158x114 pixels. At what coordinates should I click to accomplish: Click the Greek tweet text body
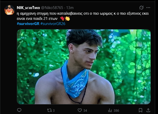pyautogui.click(x=78, y=13)
